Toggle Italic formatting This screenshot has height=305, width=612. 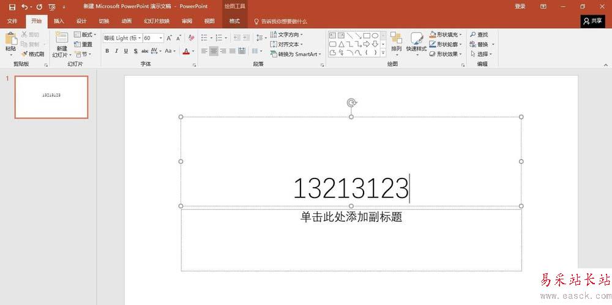pos(116,51)
